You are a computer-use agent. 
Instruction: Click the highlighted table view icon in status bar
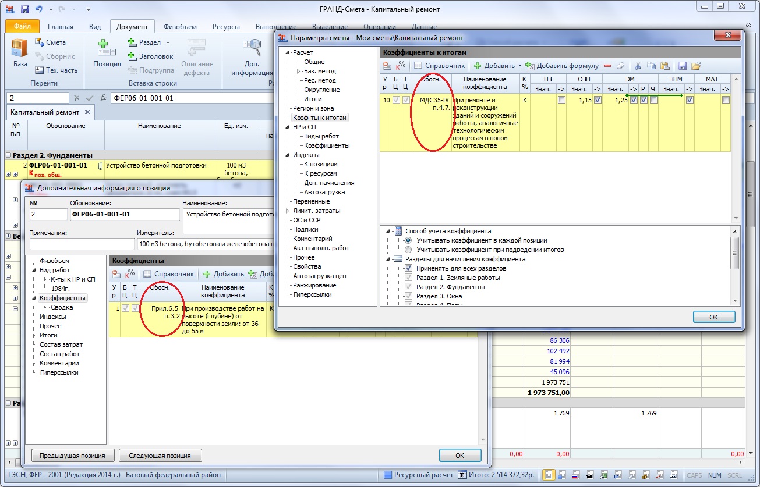tap(549, 475)
